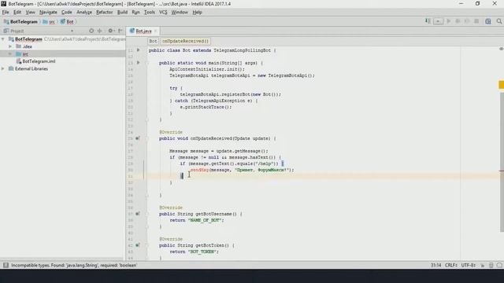The width and height of the screenshot is (504, 283).
Task: Run class Bot via gutter arrow
Action: point(139,50)
